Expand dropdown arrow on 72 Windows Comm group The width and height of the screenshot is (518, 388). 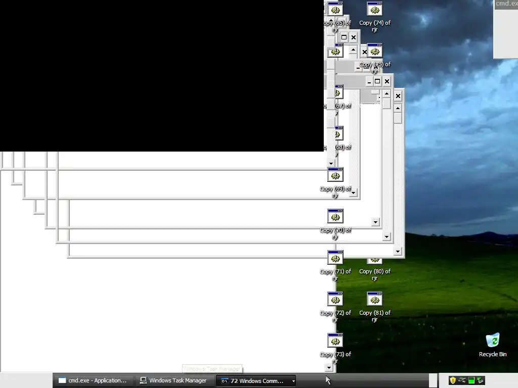(x=293, y=381)
